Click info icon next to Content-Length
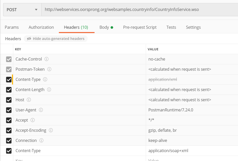Image resolution: width=238 pixels, height=161 pixels. point(49,90)
